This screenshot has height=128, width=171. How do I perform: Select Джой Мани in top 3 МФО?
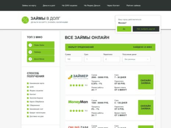point(41,59)
